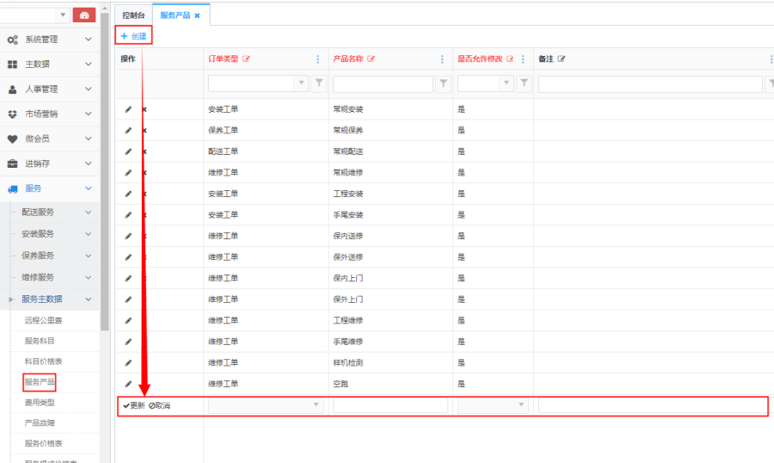Click the edit pencil for 空跑 row
The image size is (774, 463).
coord(128,384)
